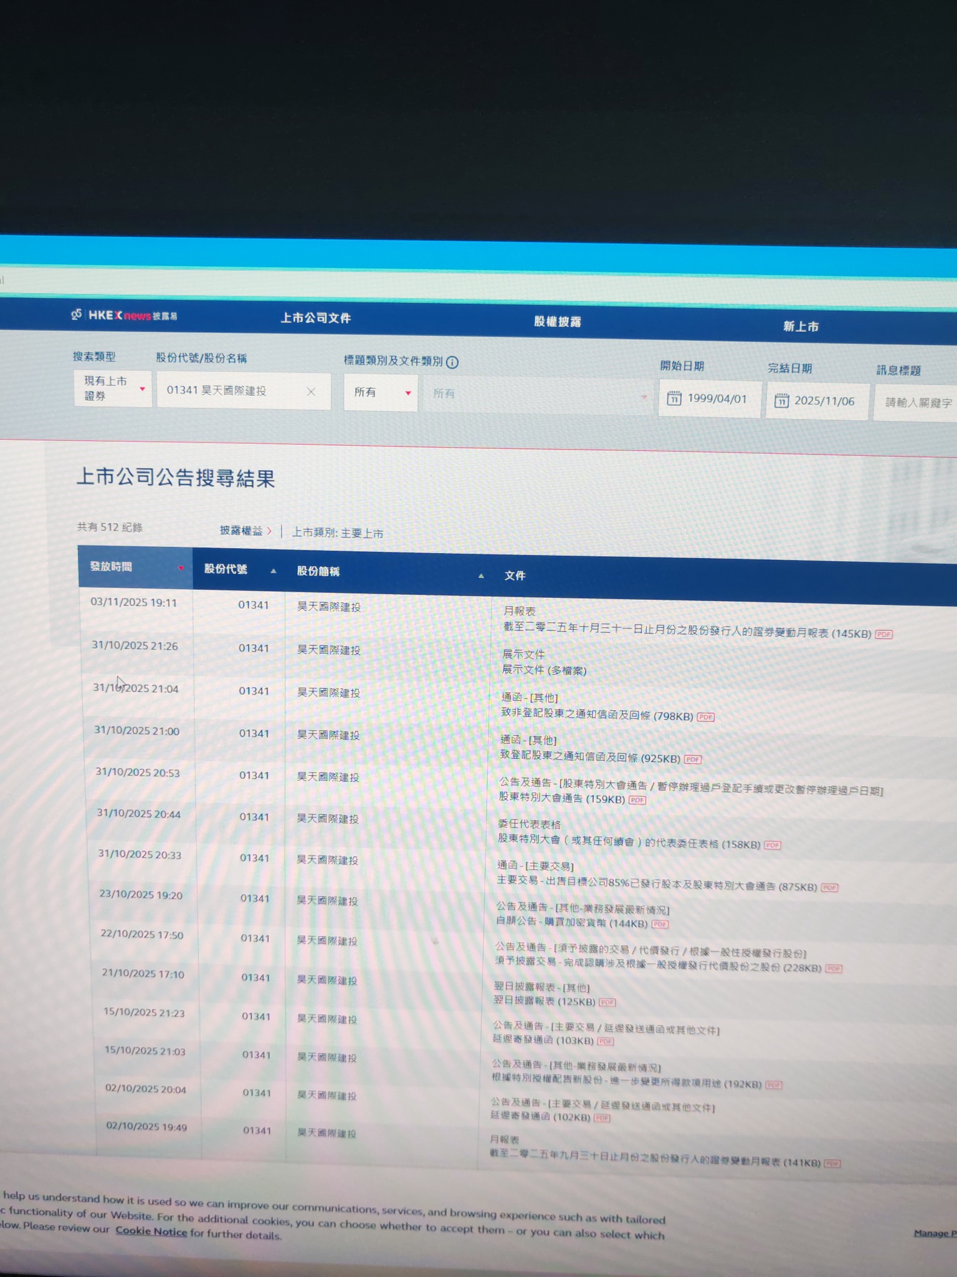This screenshot has width=957, height=1277.
Task: Sort by 股份代號 column header arrow
Action: [273, 571]
